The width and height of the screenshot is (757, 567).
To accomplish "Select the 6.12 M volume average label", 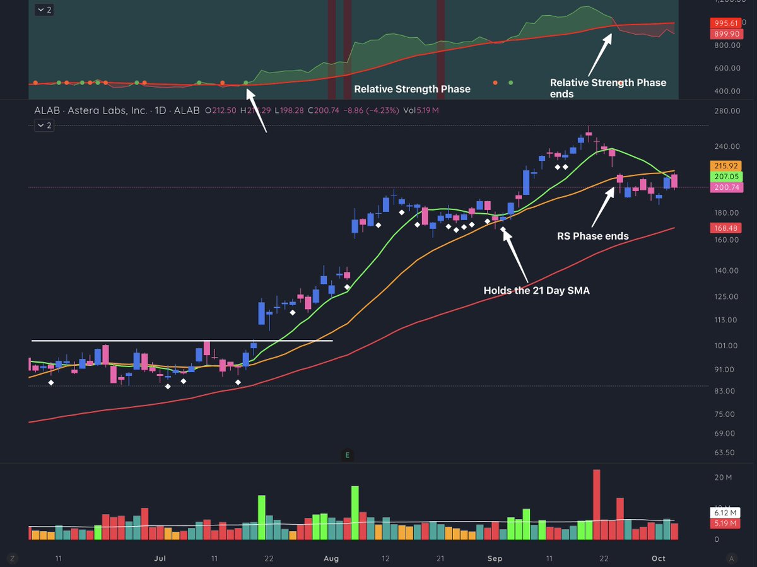I will pos(725,511).
